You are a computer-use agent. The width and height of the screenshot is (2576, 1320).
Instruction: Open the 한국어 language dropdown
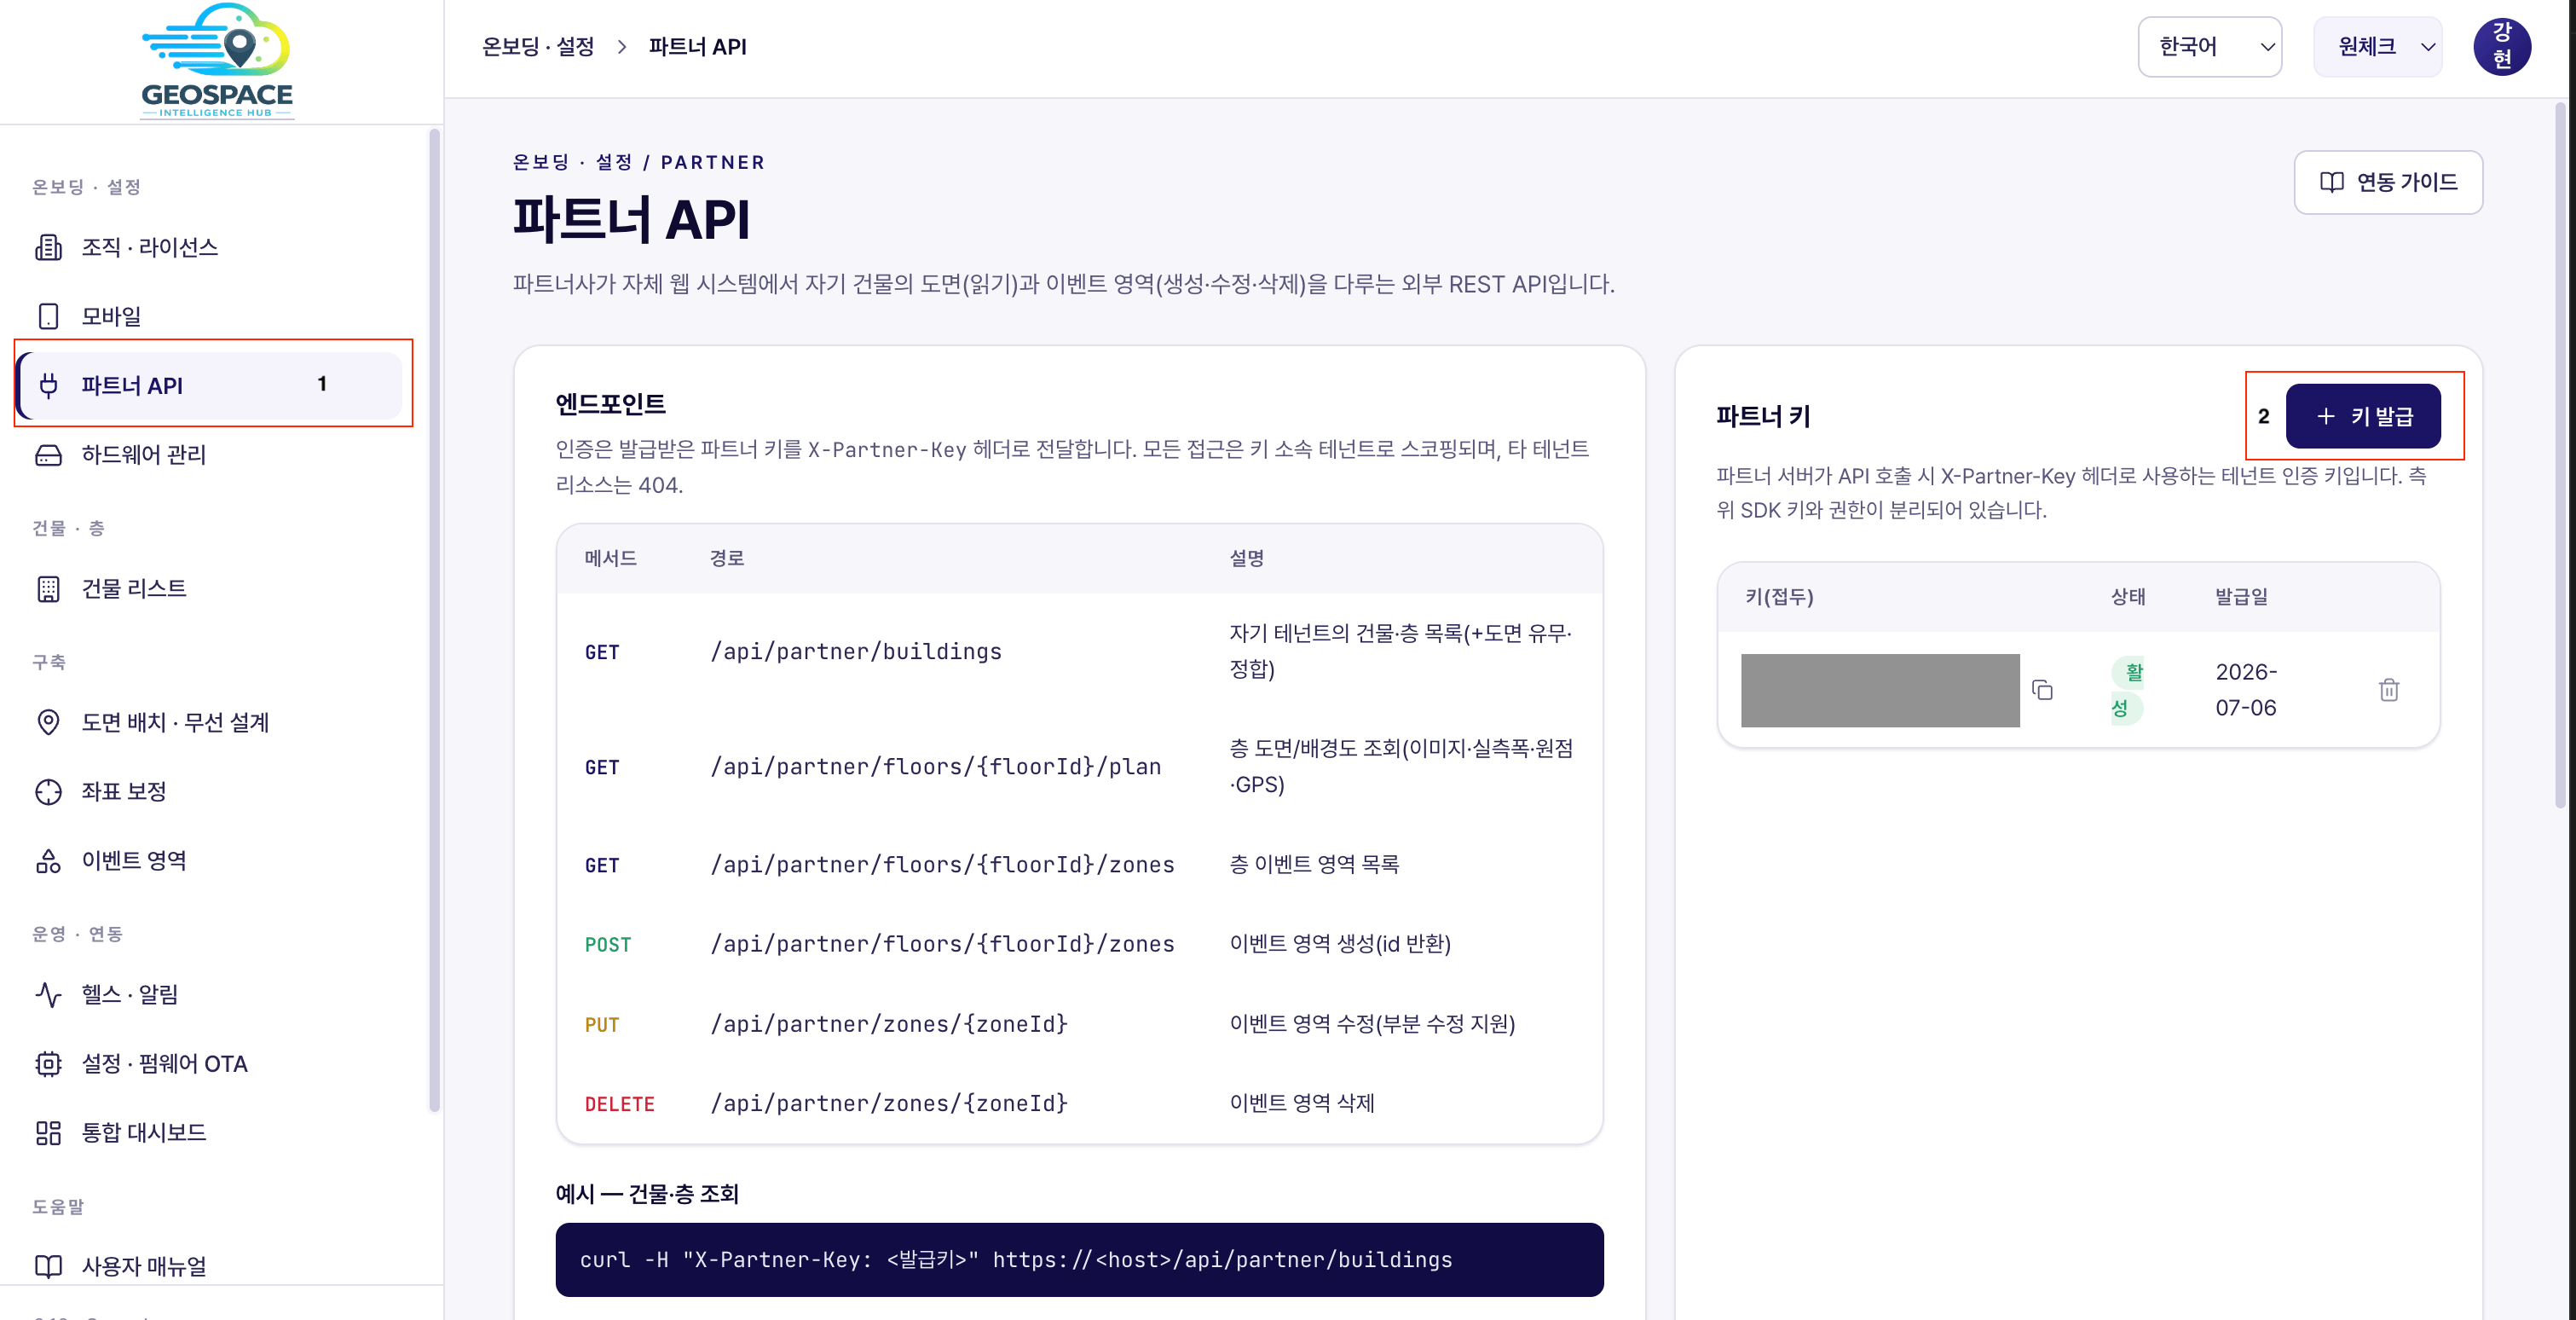click(2209, 47)
